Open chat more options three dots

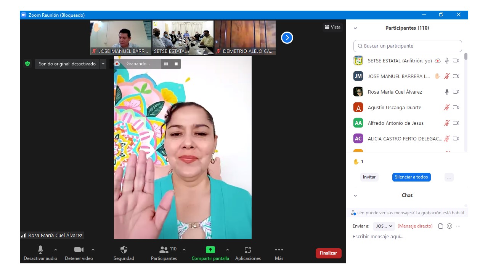[x=458, y=226]
